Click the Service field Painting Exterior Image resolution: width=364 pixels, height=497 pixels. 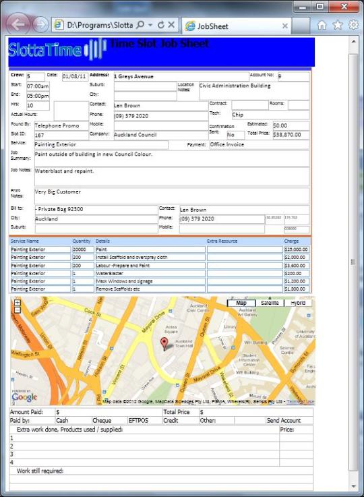(101, 145)
